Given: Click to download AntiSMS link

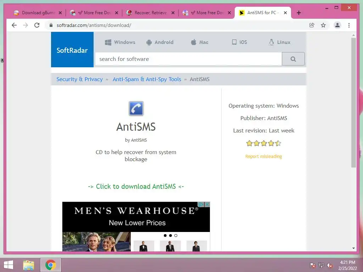Looking at the screenshot, I should (x=136, y=186).
